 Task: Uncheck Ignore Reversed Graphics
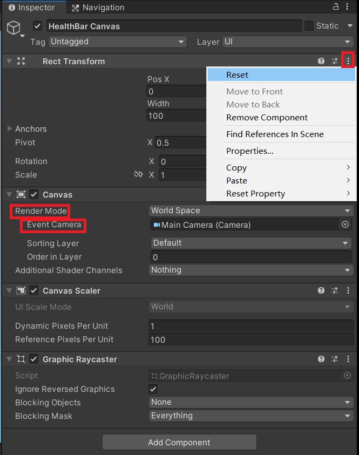(x=153, y=389)
